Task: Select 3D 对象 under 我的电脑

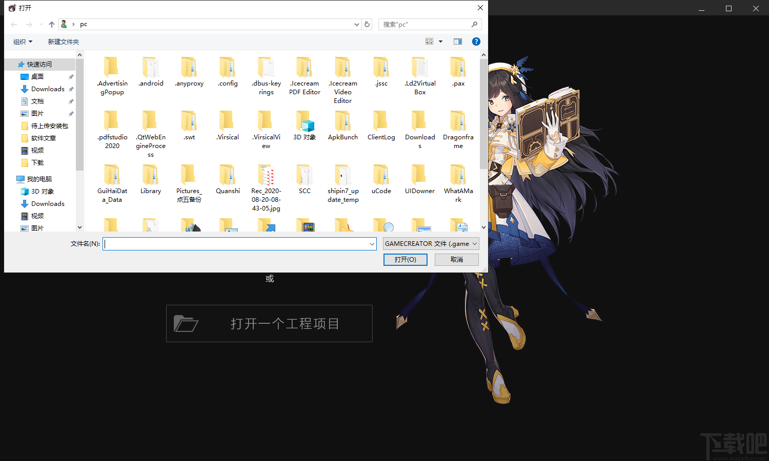Action: 42,191
